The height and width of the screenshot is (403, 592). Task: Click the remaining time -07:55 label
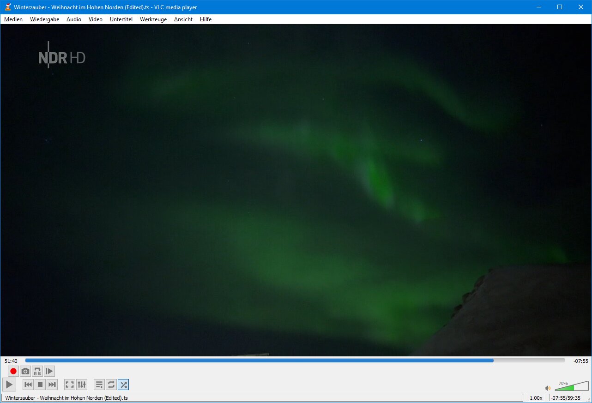pyautogui.click(x=580, y=361)
